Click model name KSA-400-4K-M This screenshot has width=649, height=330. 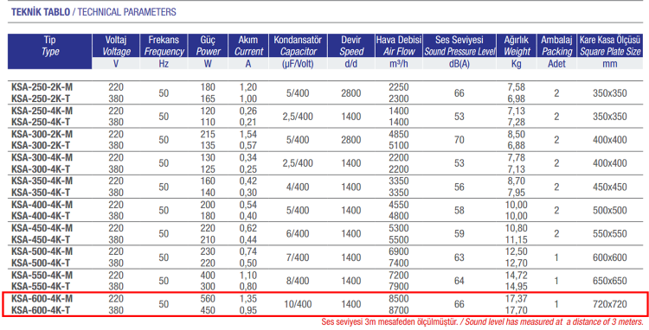pos(42,205)
